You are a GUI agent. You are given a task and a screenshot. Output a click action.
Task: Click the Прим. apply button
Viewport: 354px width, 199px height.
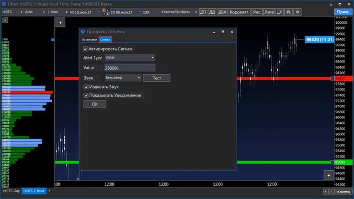[343, 12]
